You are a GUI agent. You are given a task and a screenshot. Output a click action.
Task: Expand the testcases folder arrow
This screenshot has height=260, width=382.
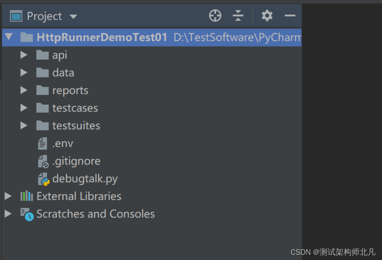click(24, 108)
